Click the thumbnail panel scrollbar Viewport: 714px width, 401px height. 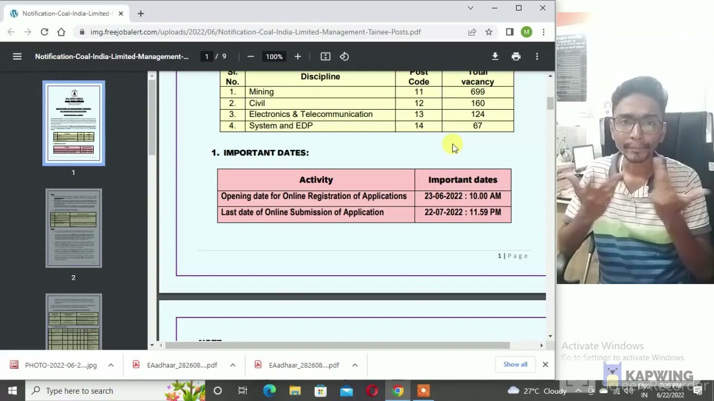[x=151, y=118]
